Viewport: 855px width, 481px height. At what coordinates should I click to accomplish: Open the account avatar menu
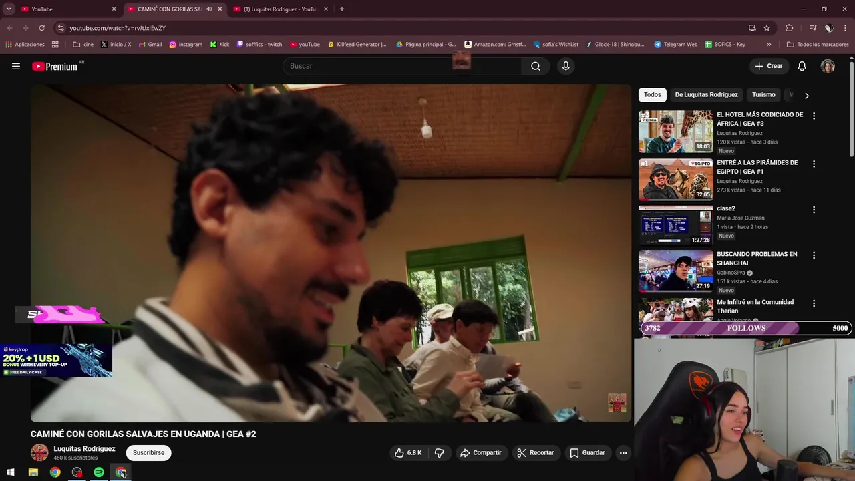coord(828,66)
